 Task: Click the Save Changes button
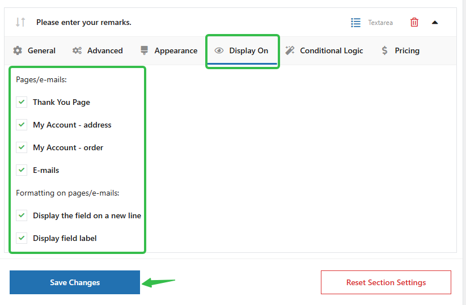75,282
